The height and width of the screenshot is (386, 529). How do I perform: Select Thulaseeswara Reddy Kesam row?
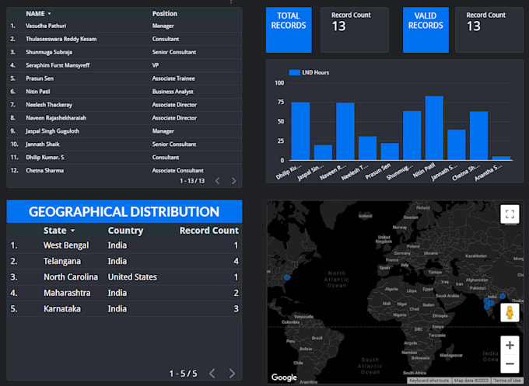tap(124, 39)
